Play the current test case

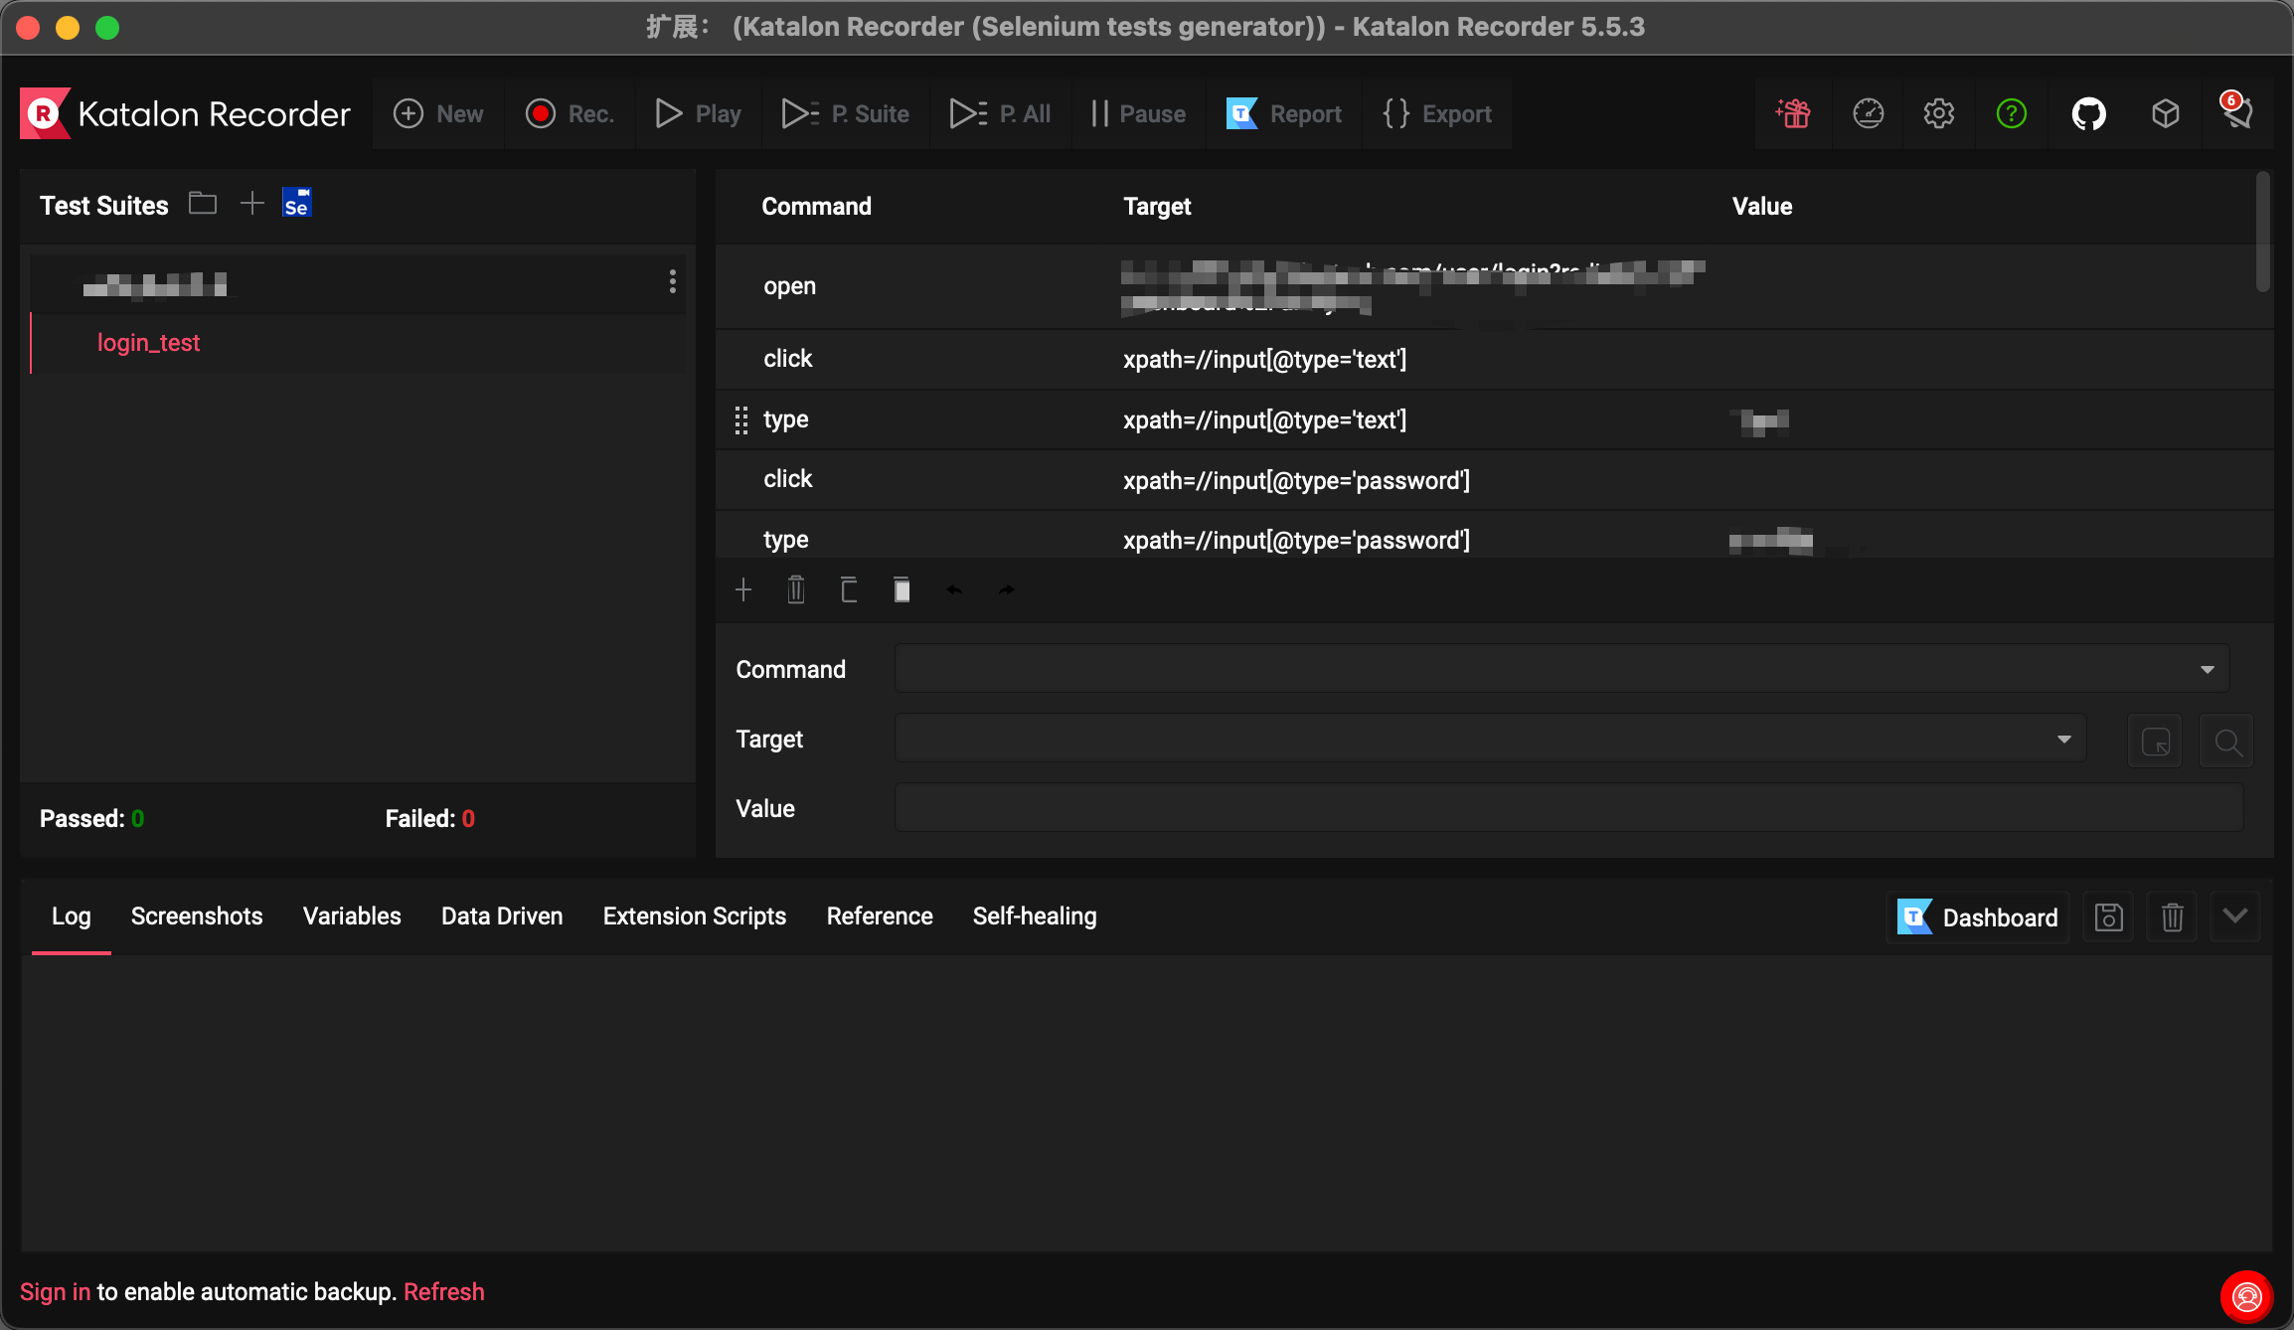(x=698, y=114)
